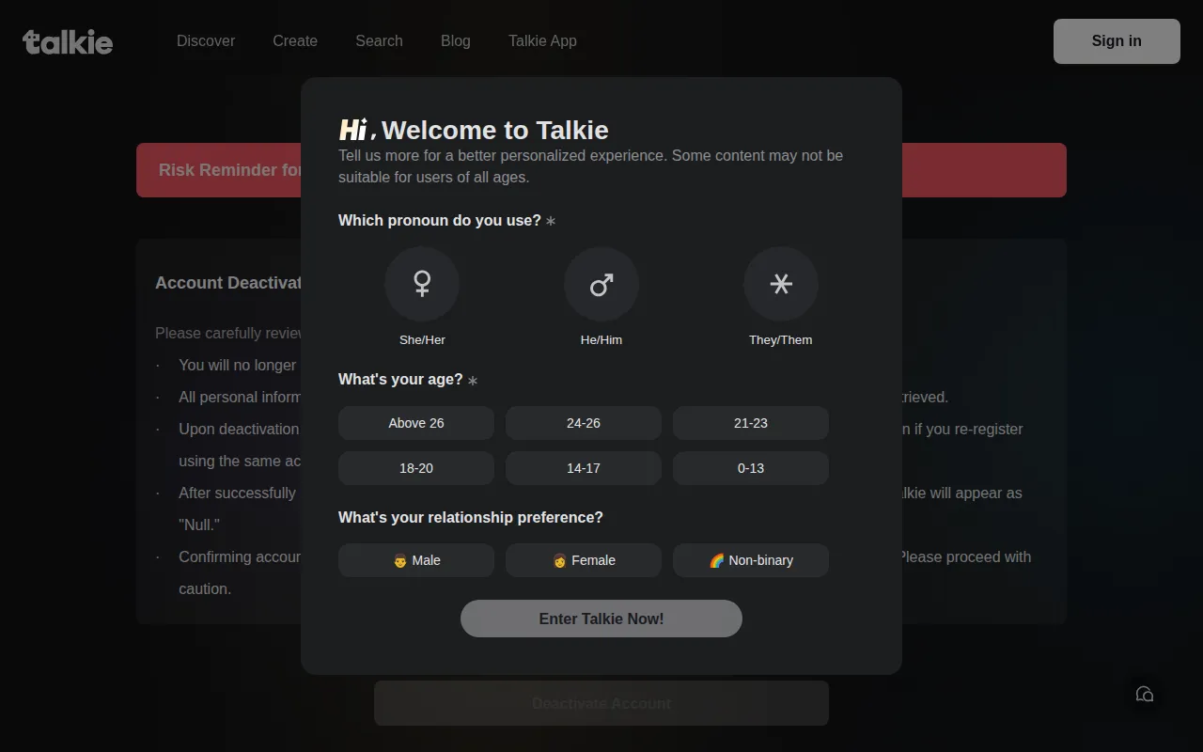Click the Welcome to Talkie heading
This screenshot has height=752, width=1203.
(495, 130)
